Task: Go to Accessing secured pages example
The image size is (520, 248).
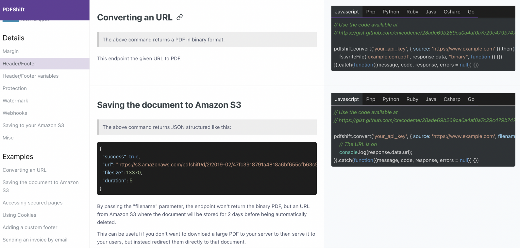Action: click(32, 203)
